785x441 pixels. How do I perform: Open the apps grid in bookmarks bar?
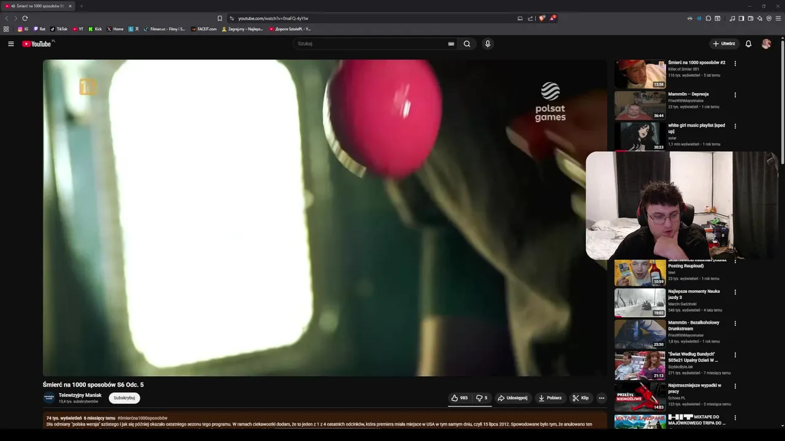[x=6, y=29]
